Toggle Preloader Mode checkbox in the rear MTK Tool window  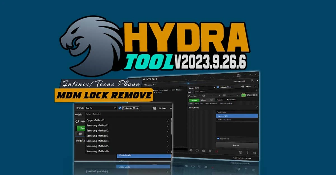218,87
